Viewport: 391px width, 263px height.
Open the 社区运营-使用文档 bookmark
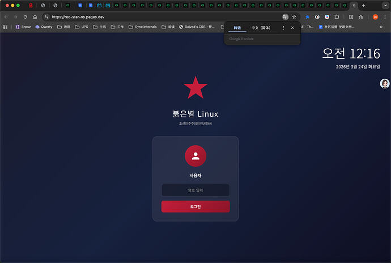coord(337,27)
